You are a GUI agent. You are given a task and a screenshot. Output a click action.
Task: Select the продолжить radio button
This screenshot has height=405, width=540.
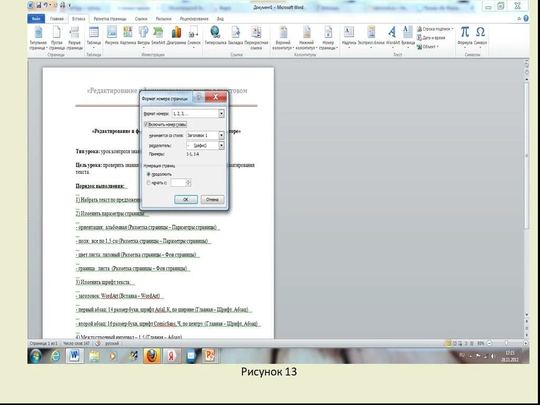[x=148, y=174]
